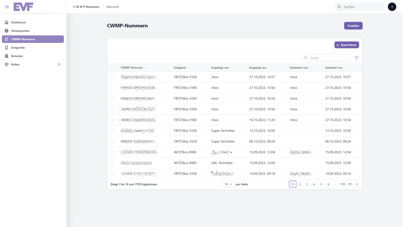Click the 27.10.2023, 10:54 Geändert am cell
The width and height of the screenshot is (403, 227).
(338, 120)
